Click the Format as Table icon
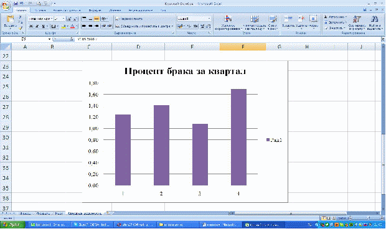The height and width of the screenshot is (229, 386). pos(255,22)
